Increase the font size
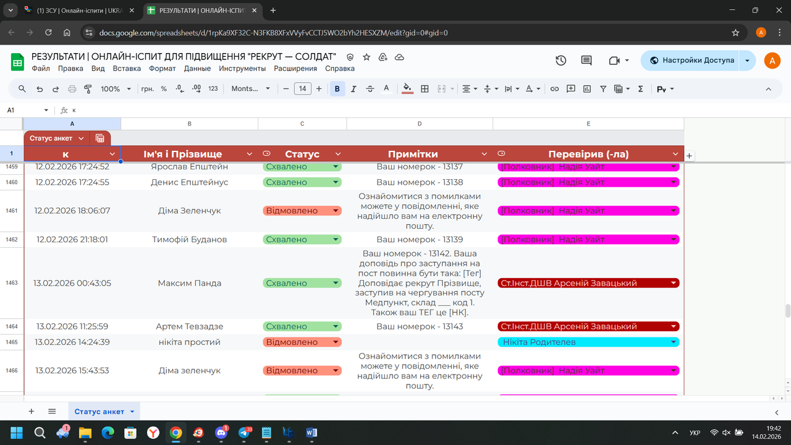Screen dimensions: 791x445 coord(319,89)
